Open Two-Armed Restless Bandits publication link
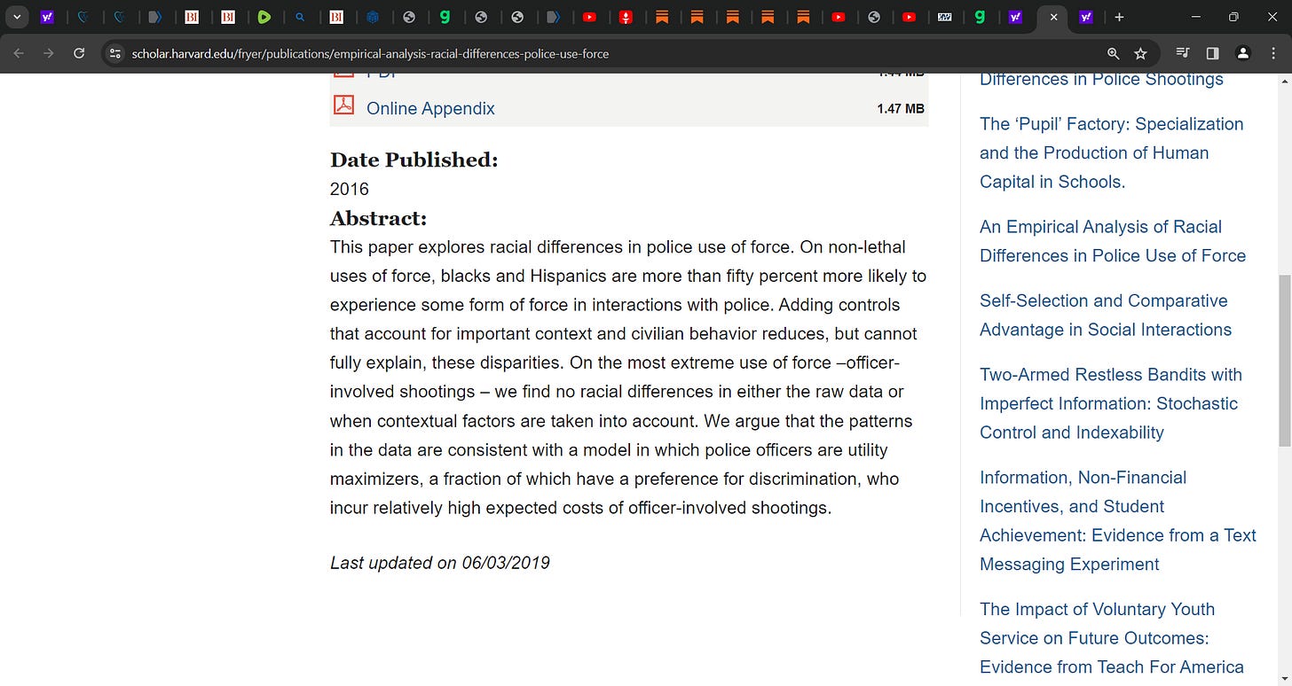Screen dimensions: 1292x686 pos(1111,403)
